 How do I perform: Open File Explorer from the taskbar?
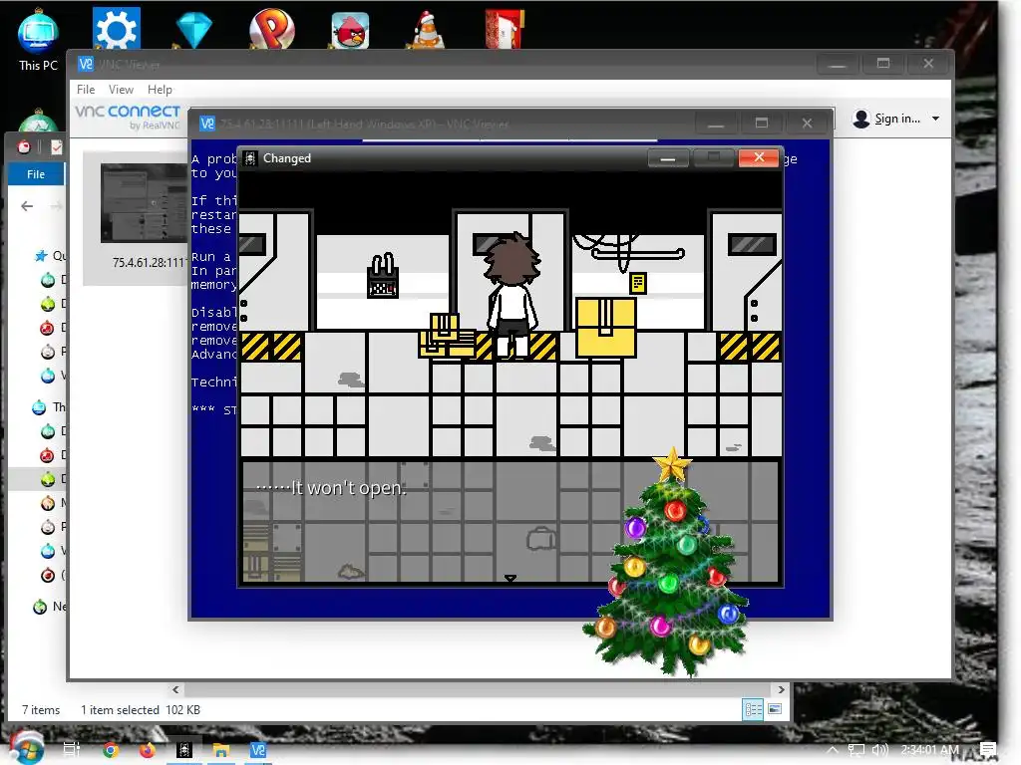click(220, 751)
